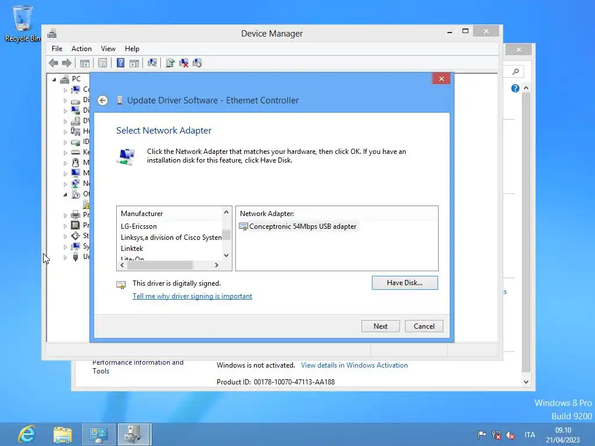Click the Next button
This screenshot has width=595, height=446.
380,326
